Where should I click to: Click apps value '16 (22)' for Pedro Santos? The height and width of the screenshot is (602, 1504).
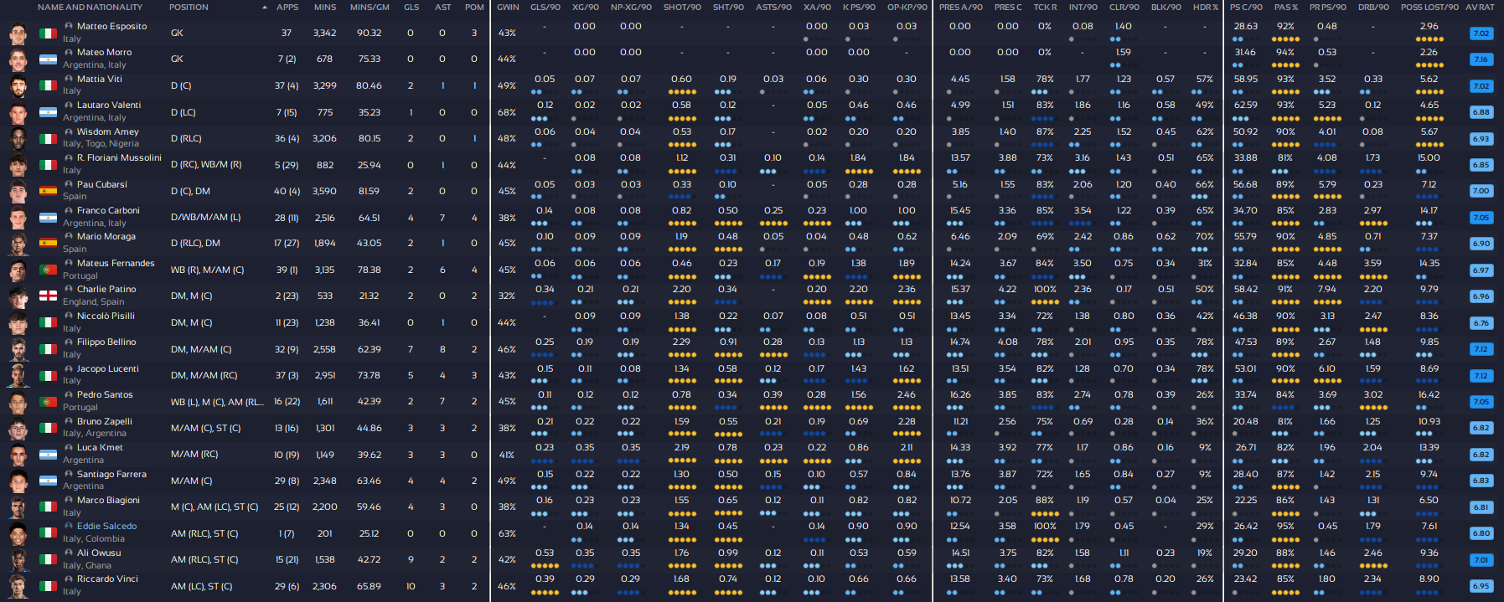[287, 402]
